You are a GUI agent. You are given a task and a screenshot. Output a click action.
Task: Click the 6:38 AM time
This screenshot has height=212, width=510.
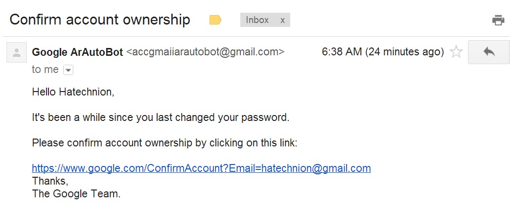click(x=342, y=52)
